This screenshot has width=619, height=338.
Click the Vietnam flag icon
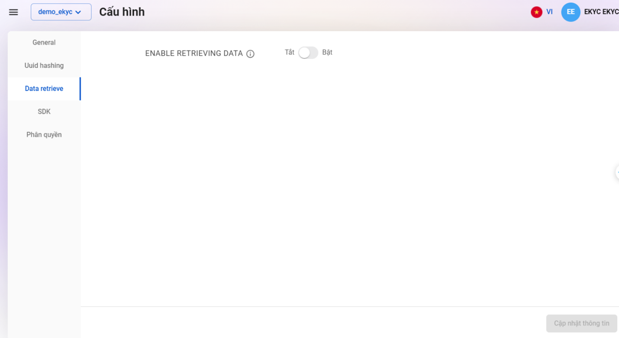(x=536, y=12)
